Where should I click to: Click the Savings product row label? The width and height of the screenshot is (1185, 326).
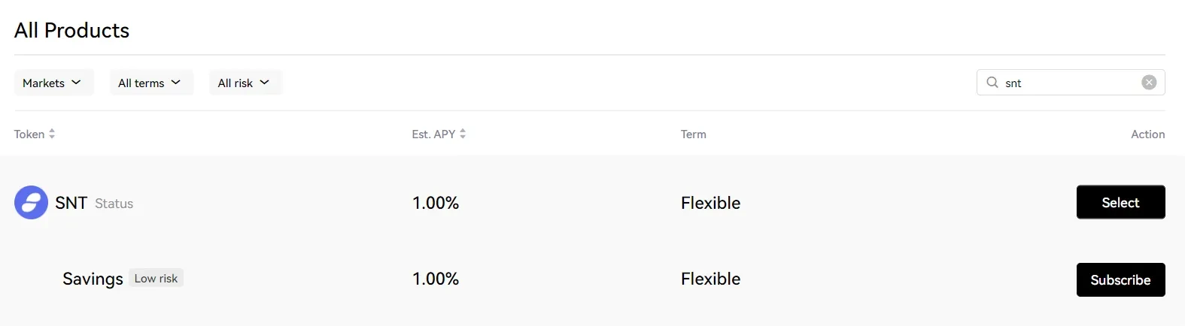[x=93, y=279]
